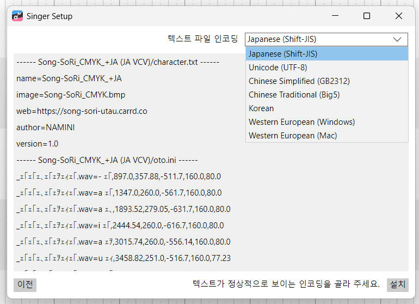Click the character.txt header line in preview
The image size is (419, 304).
pos(118,62)
